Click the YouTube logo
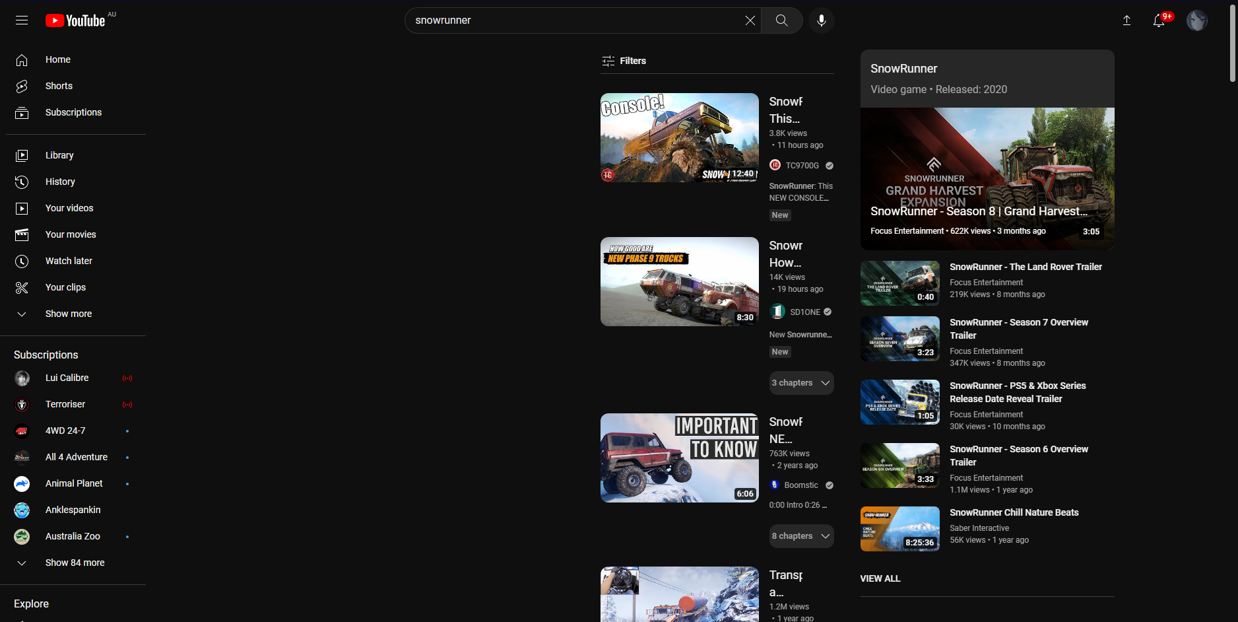 pyautogui.click(x=75, y=20)
